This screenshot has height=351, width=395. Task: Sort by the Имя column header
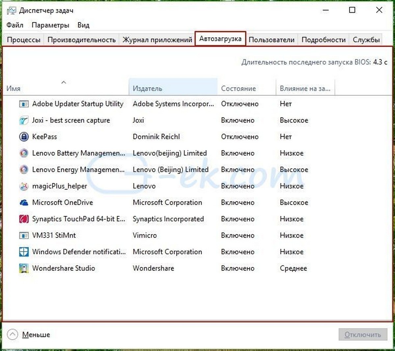click(x=66, y=86)
